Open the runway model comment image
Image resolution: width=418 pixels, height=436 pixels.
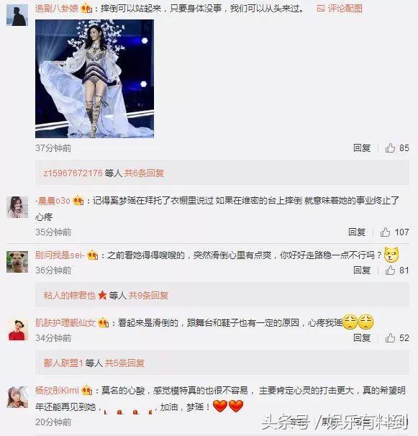point(94,78)
